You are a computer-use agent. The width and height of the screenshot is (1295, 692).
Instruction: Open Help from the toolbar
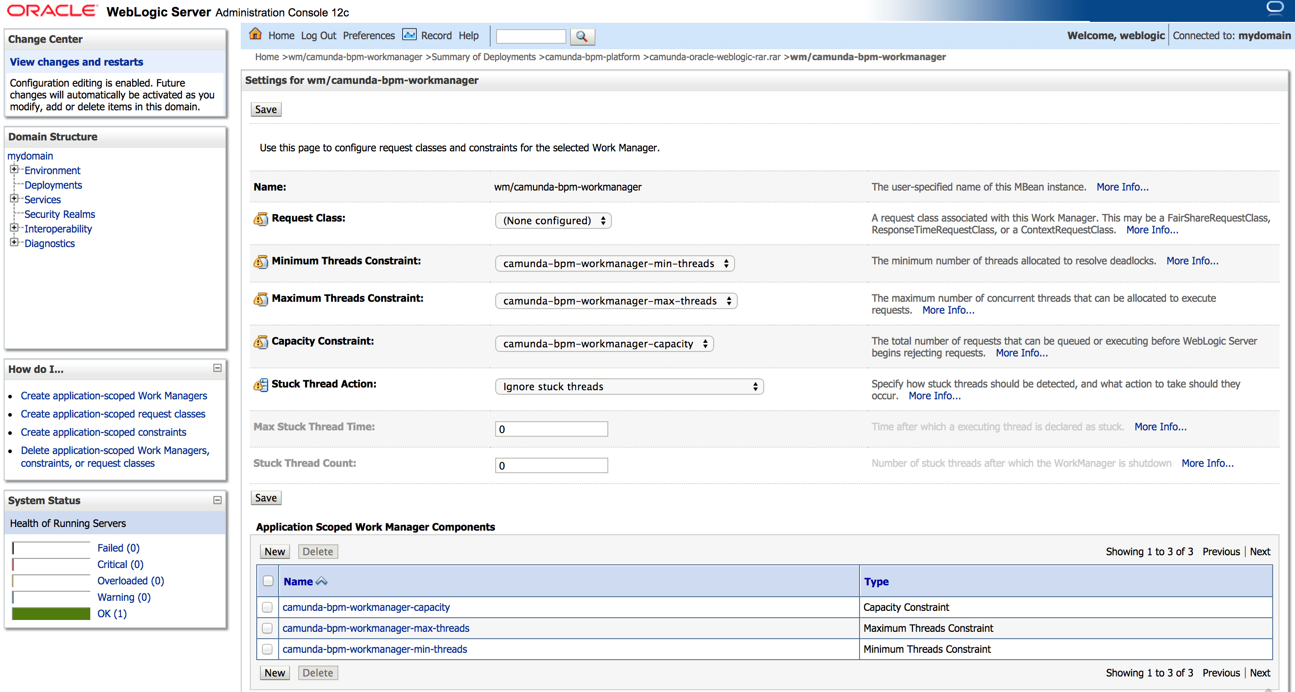(x=469, y=36)
